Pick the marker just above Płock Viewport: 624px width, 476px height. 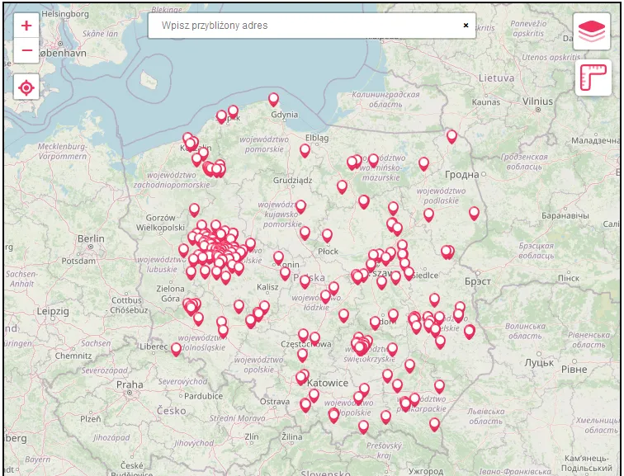pyautogui.click(x=327, y=235)
